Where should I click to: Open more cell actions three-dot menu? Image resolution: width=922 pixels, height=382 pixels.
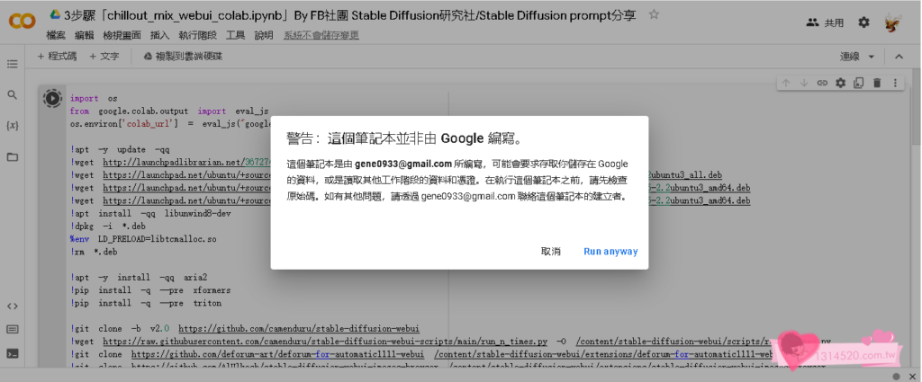pos(897,83)
